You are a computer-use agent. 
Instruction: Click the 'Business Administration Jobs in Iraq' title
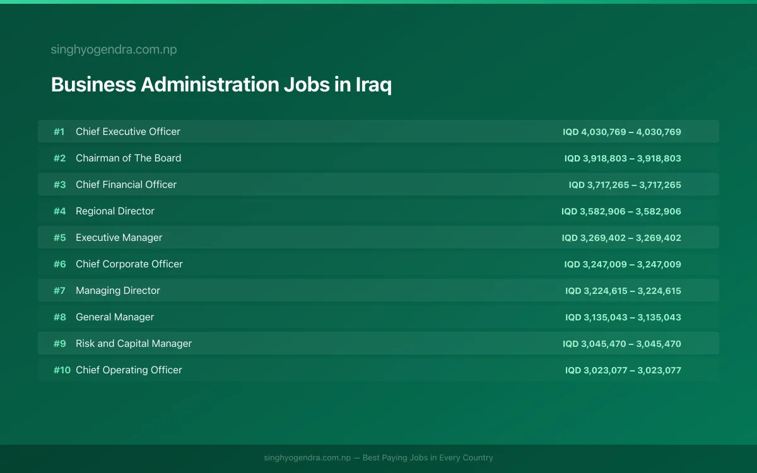[x=221, y=85]
